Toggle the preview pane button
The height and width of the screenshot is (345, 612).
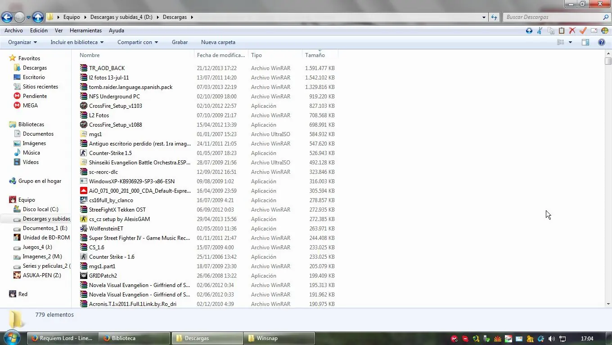585,42
